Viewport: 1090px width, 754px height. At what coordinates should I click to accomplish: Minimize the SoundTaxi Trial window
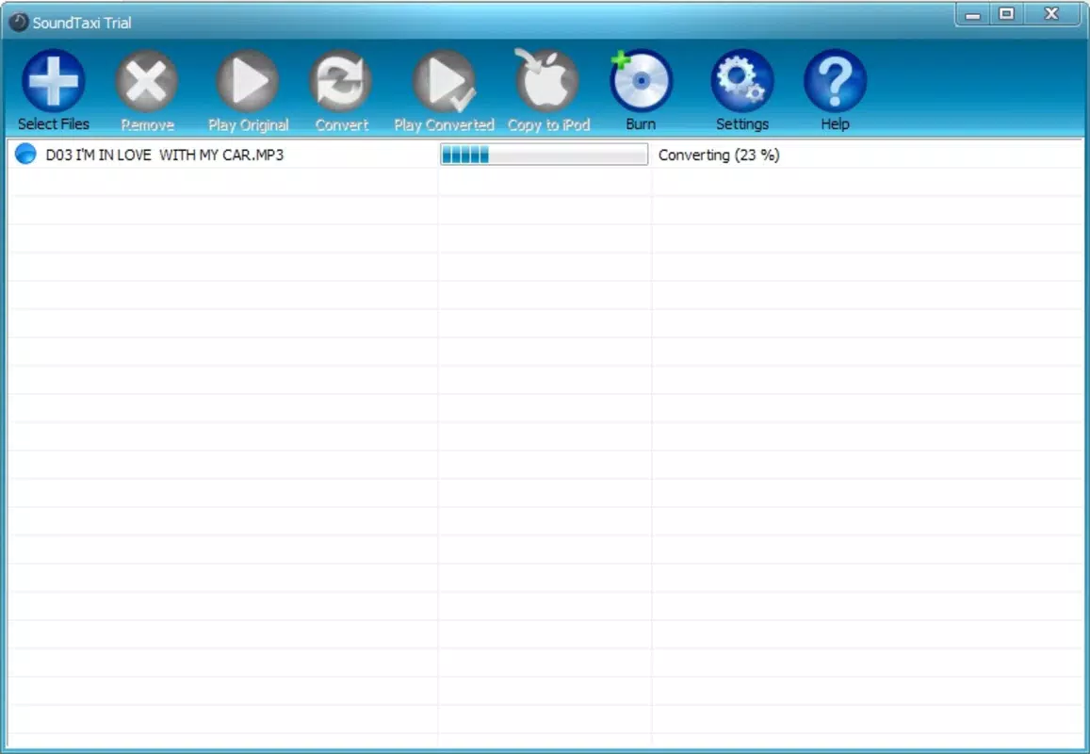(x=972, y=14)
